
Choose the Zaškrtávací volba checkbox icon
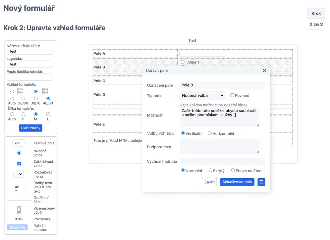(19, 163)
